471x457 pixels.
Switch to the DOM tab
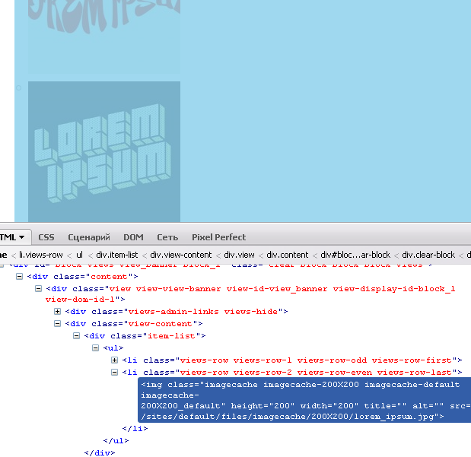(x=133, y=237)
